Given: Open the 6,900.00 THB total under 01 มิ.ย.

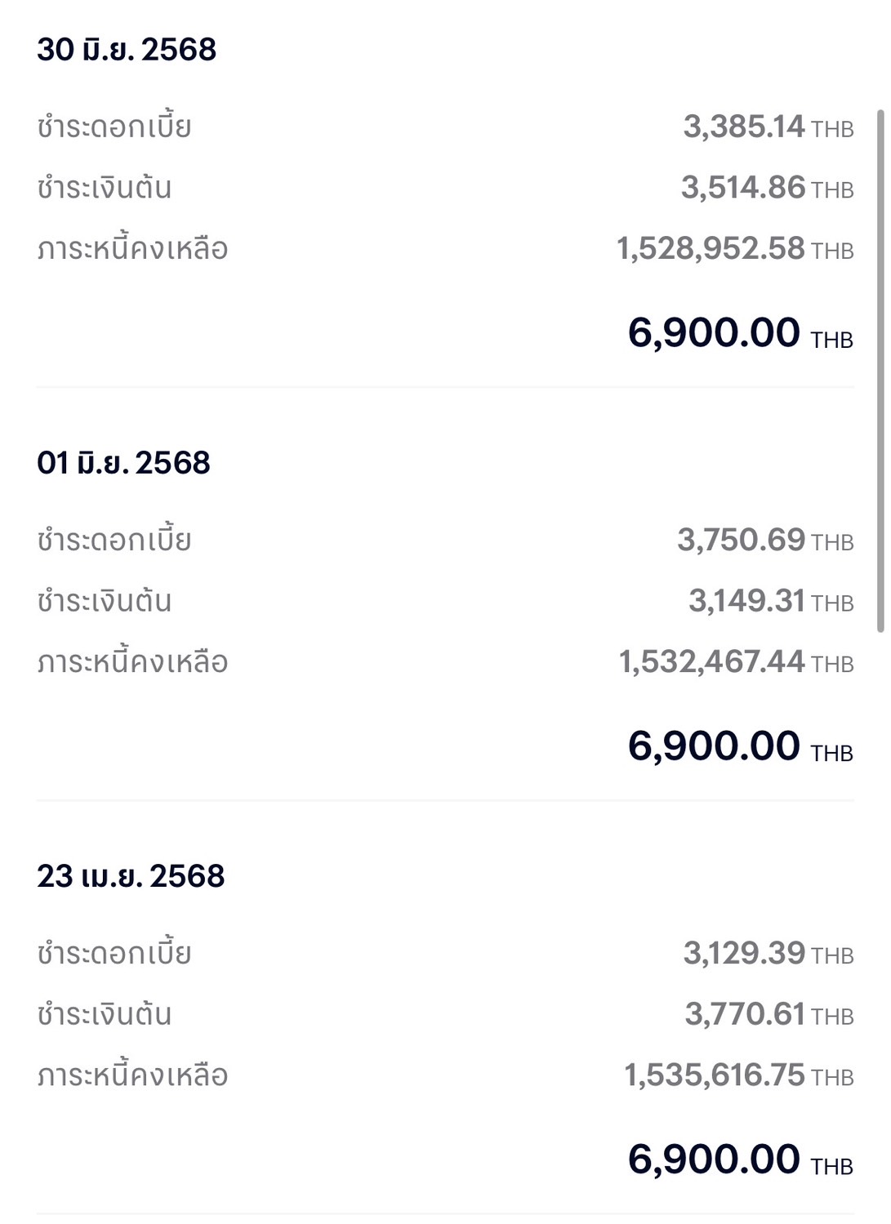Looking at the screenshot, I should [x=740, y=746].
